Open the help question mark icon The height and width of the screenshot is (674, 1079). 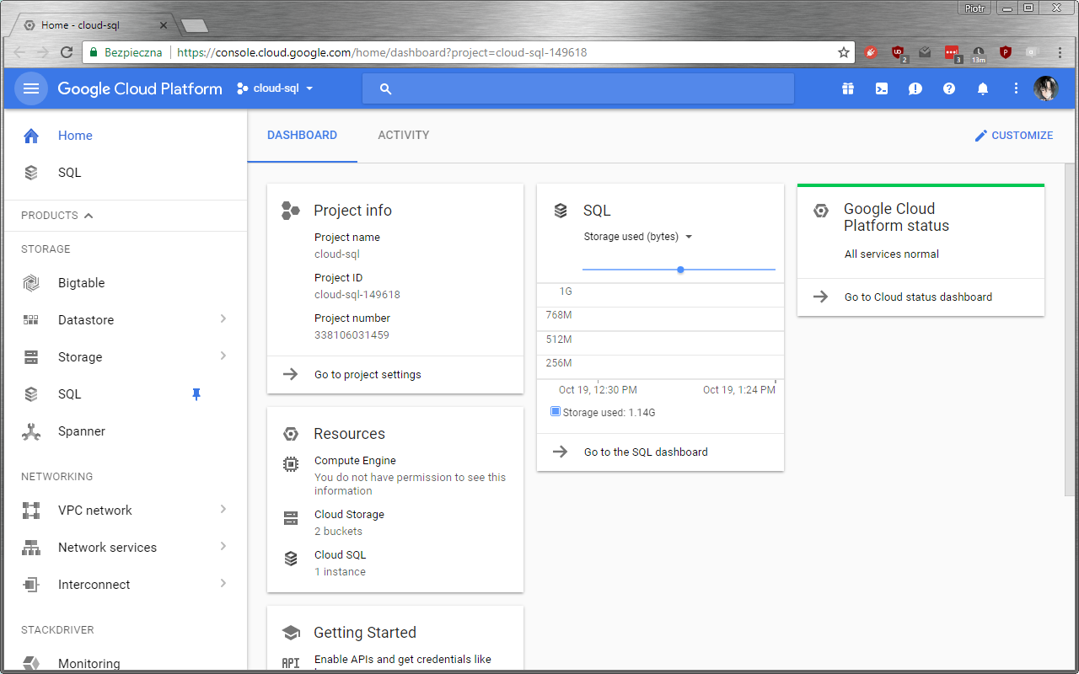948,88
